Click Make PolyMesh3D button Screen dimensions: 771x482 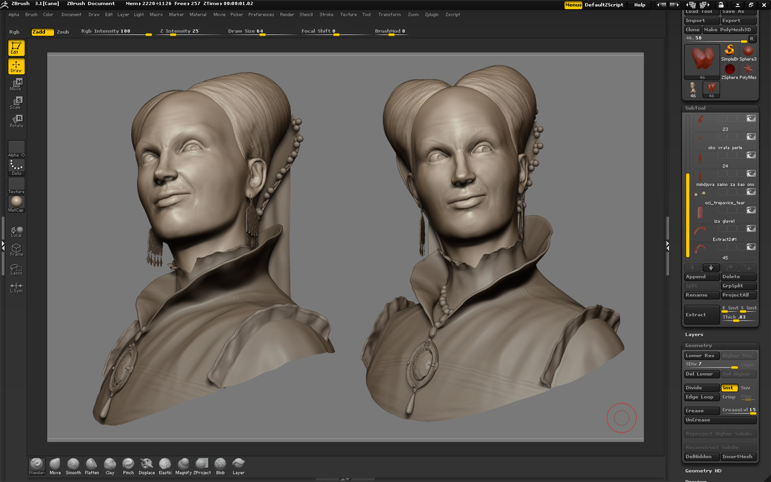click(730, 30)
